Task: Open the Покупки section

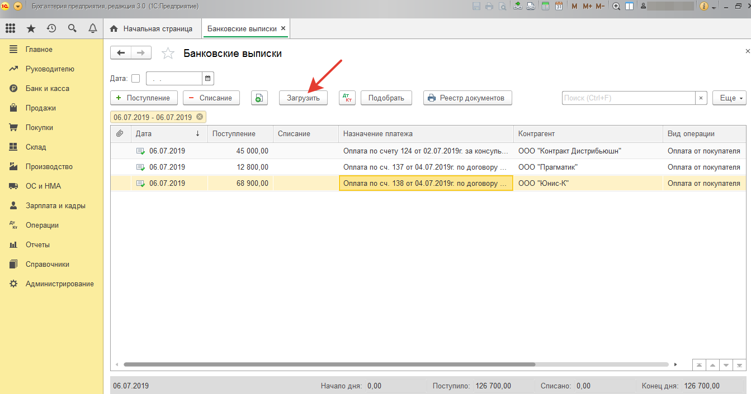Action: coord(51,128)
